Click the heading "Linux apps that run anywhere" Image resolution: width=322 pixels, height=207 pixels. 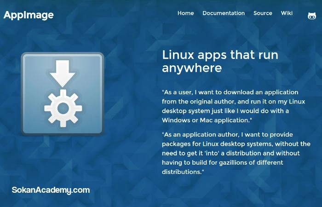coord(220,61)
